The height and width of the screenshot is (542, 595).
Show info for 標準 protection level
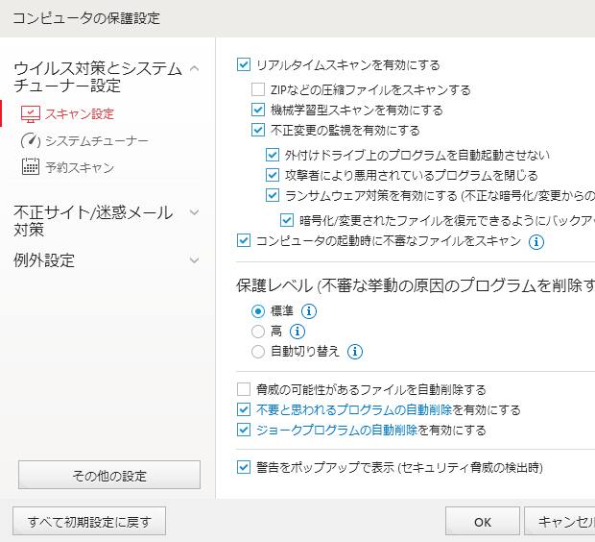pyautogui.click(x=309, y=311)
